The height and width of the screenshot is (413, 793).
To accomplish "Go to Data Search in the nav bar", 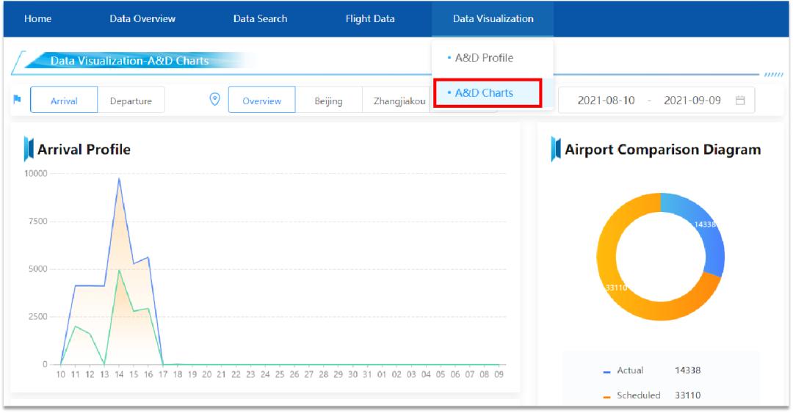I will point(260,18).
